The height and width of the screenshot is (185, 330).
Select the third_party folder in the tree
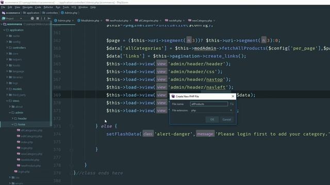19,95
